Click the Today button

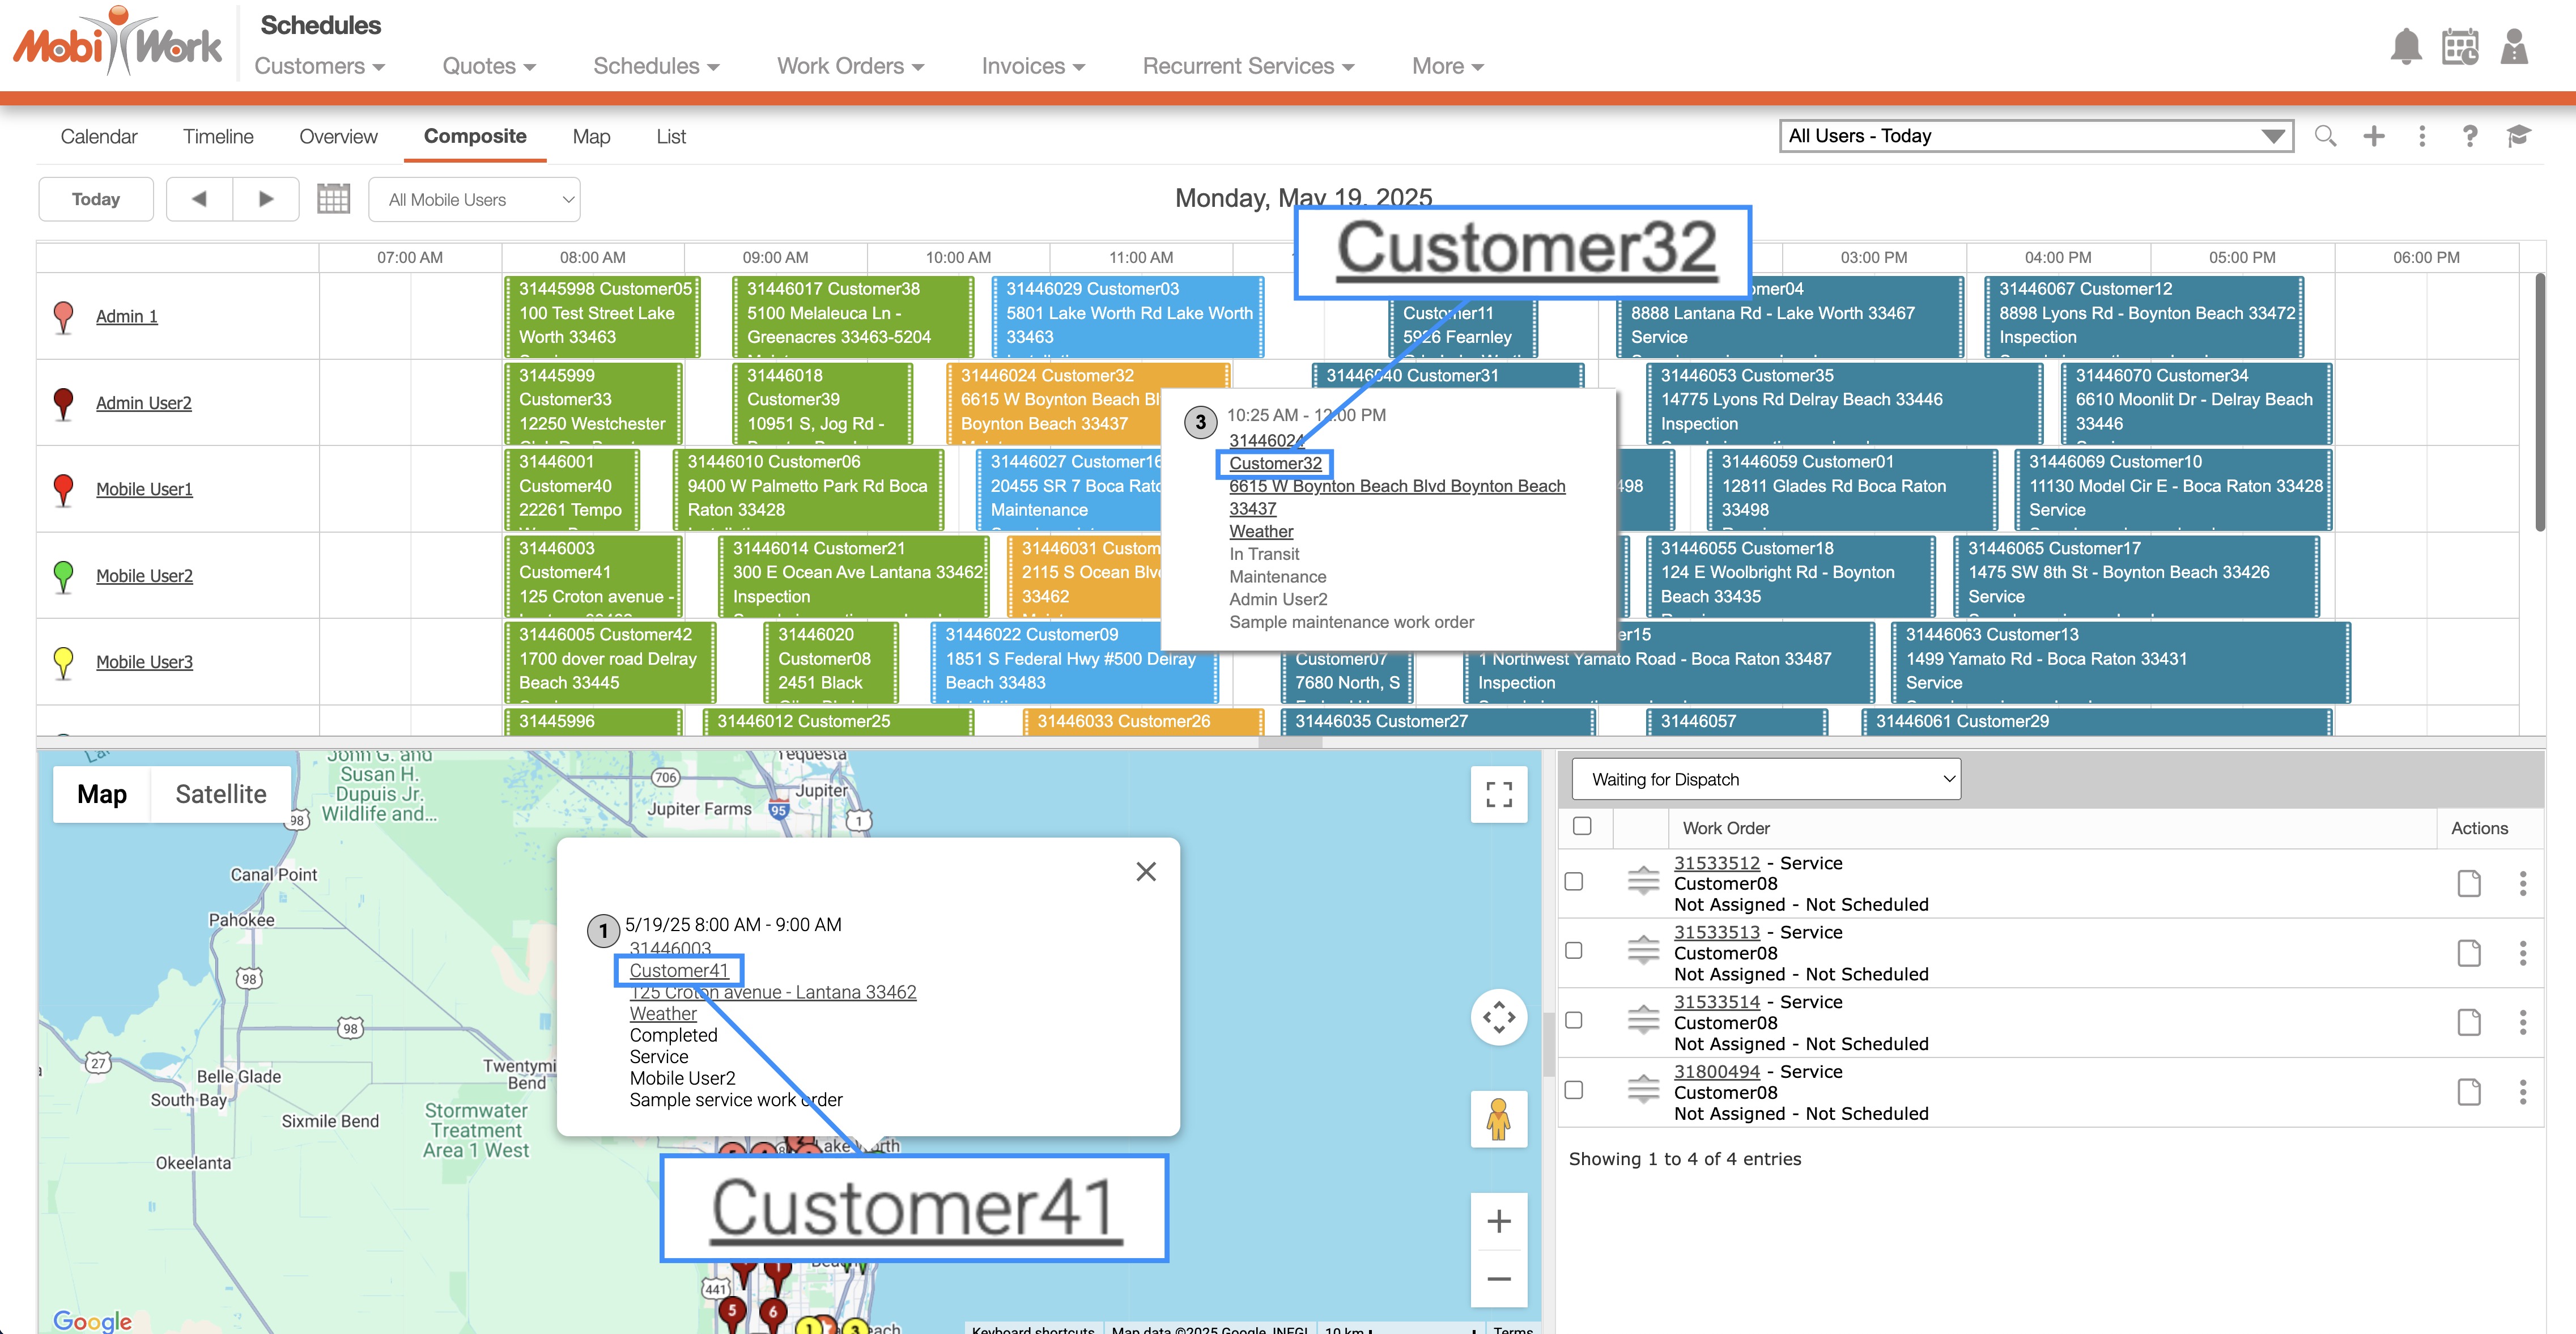96,199
